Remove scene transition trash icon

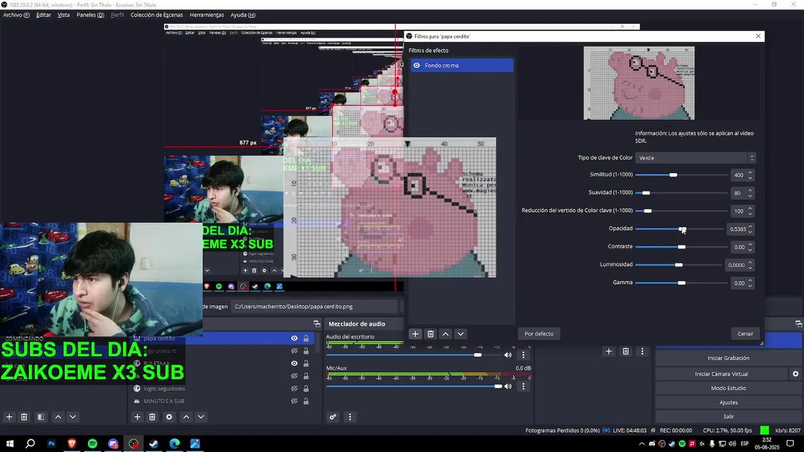(626, 352)
